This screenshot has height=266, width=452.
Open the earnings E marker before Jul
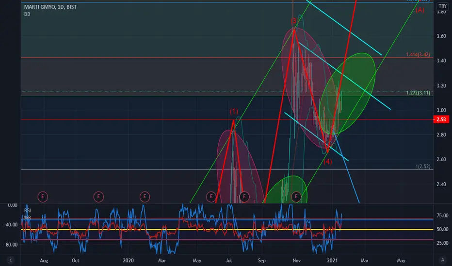point(211,197)
